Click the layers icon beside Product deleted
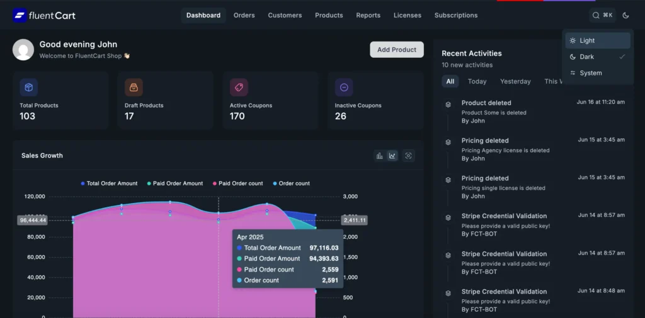Screen dimensions: 645x318 coord(448,104)
